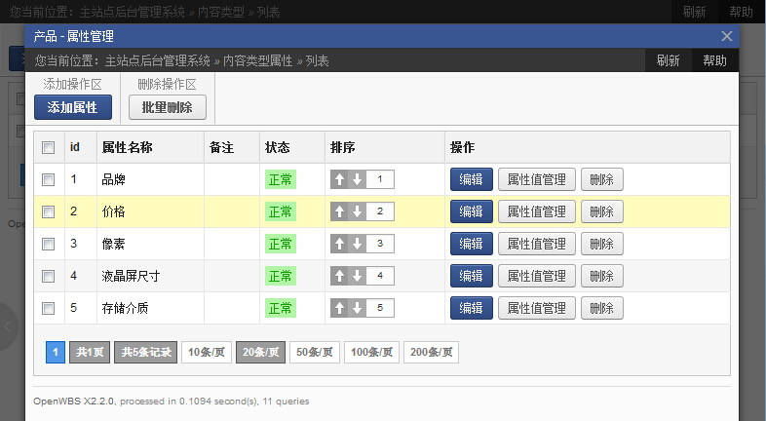Move 价格 attribute up in order
The image size is (766, 421).
340,211
